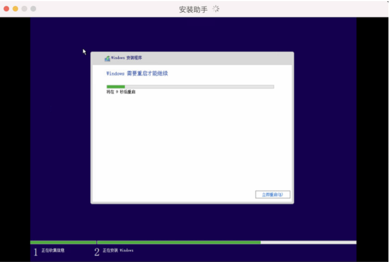389x262 pixels.
Task: Click the '正在安装 Windows' step two label
Action: pyautogui.click(x=118, y=250)
